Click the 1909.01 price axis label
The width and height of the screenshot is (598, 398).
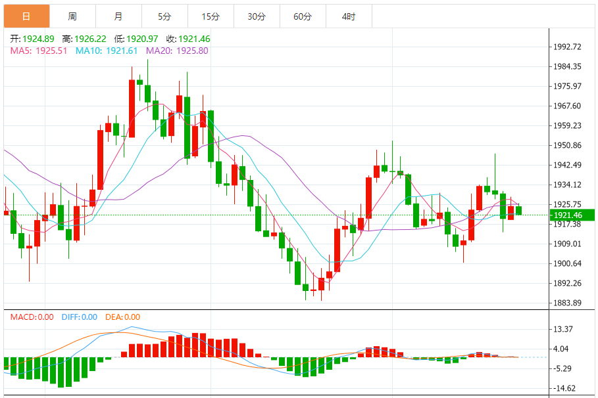568,244
